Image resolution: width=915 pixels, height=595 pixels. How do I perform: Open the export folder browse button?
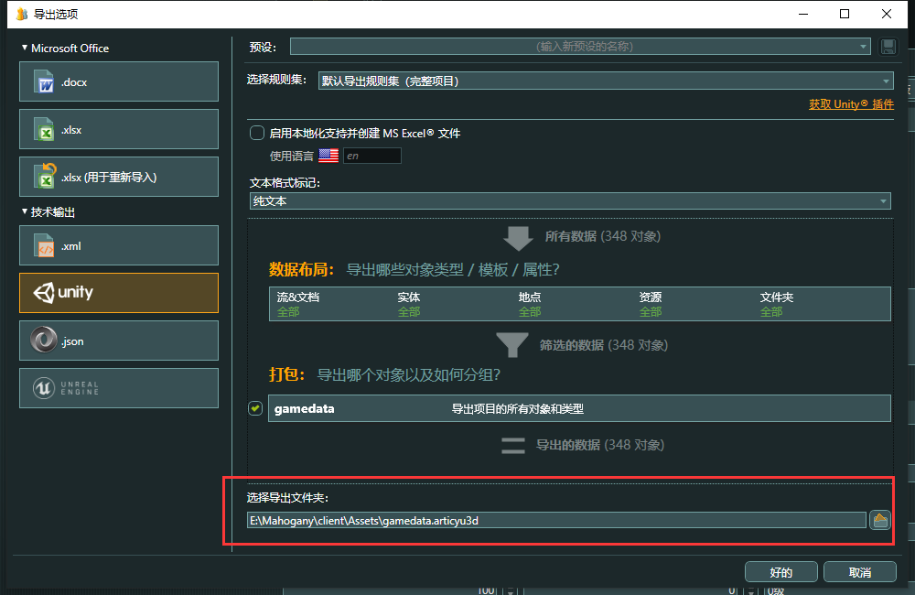[880, 520]
